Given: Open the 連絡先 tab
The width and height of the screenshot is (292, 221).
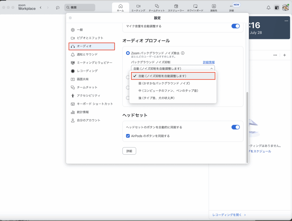Looking at the screenshot, I should coord(214,8).
